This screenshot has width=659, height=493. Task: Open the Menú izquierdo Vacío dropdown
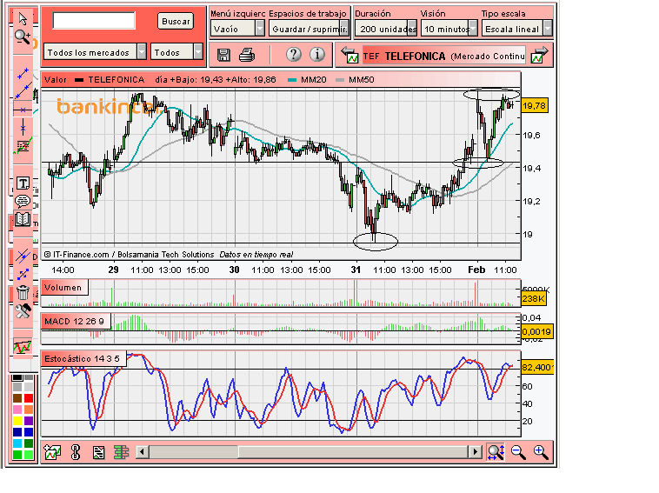[237, 29]
